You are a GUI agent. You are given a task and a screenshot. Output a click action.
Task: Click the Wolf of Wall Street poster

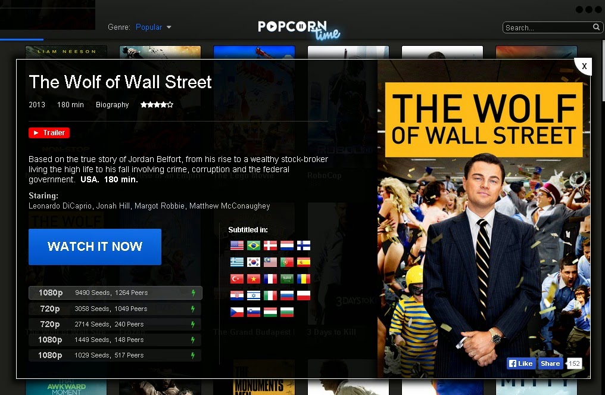[484, 219]
